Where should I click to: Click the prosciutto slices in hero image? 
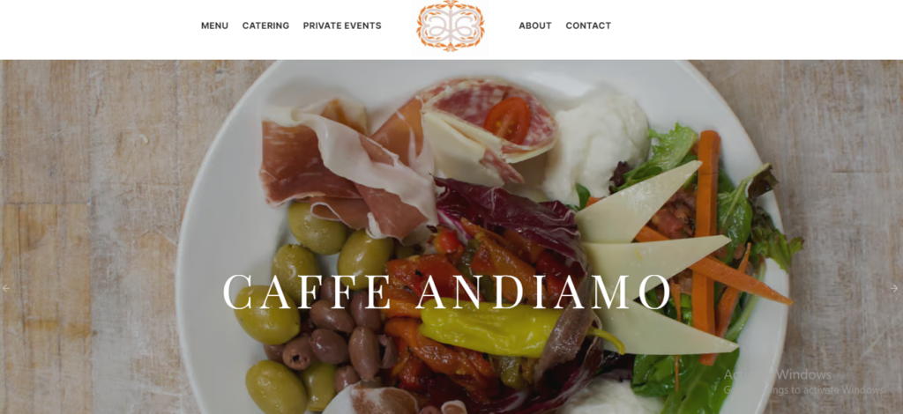346,166
